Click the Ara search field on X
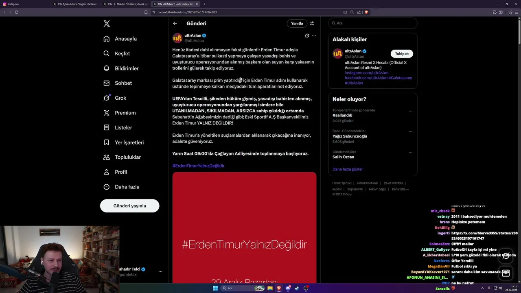The height and width of the screenshot is (293, 521). (372, 23)
